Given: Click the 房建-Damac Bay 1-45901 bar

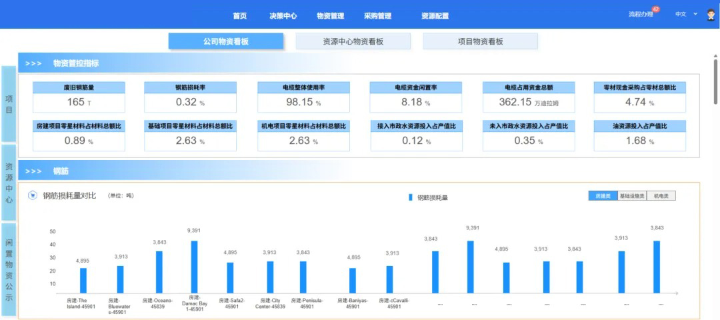Looking at the screenshot, I should click(x=194, y=267).
